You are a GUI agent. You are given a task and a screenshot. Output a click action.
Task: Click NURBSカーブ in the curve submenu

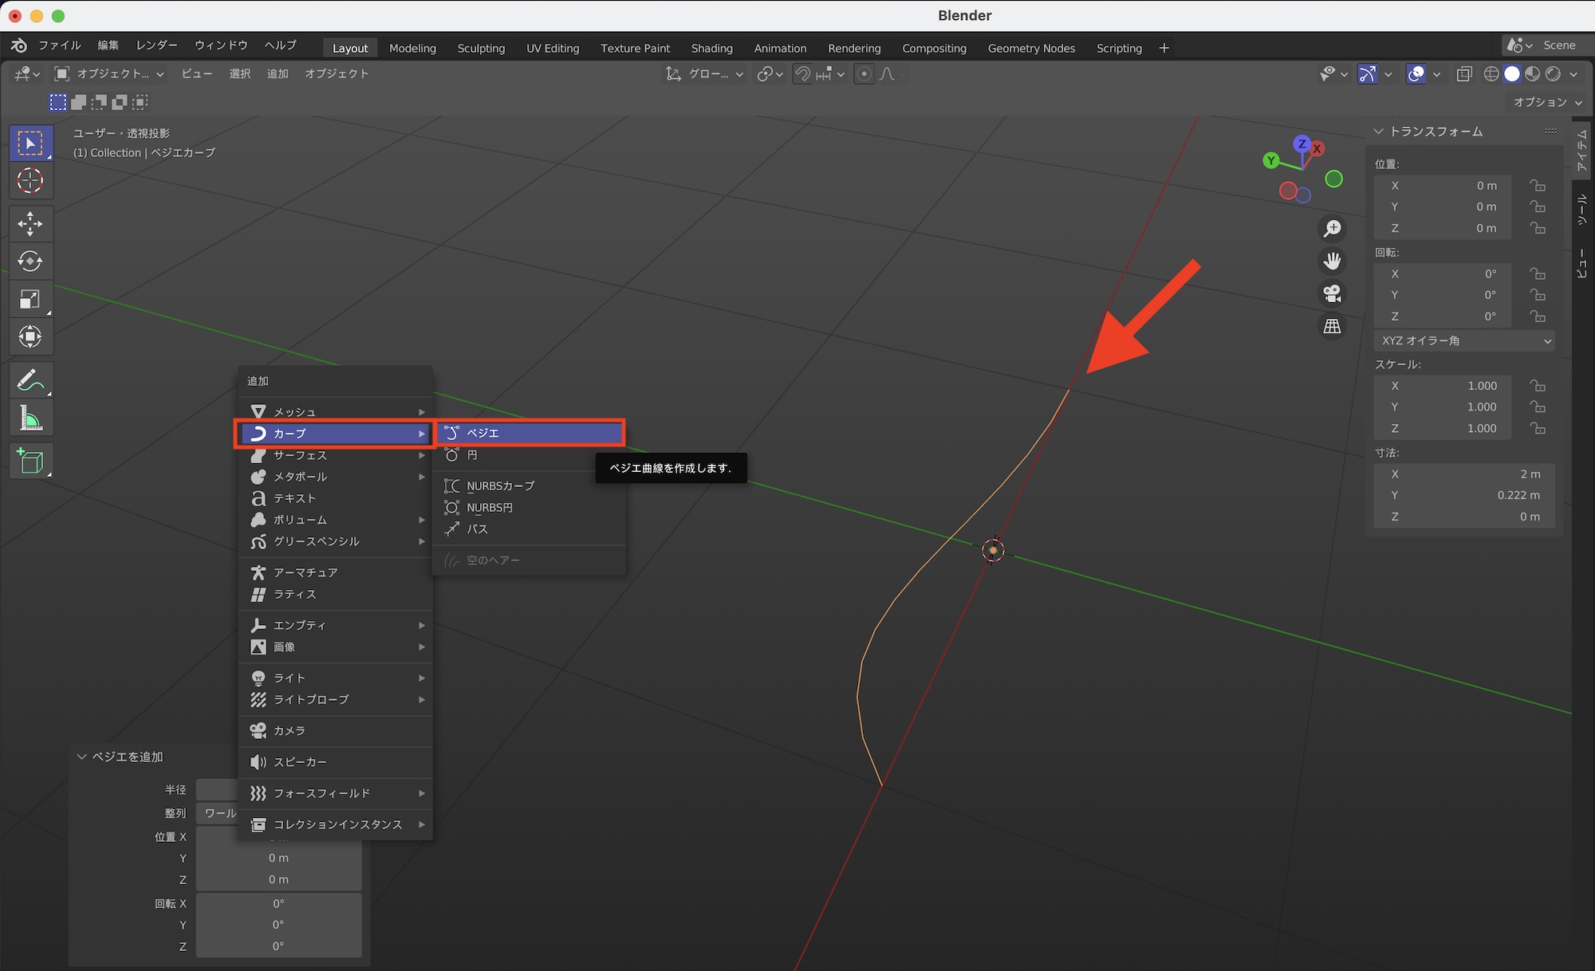pos(501,485)
